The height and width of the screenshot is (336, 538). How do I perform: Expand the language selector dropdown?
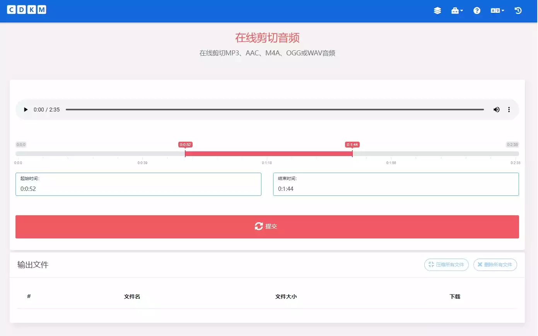[x=497, y=11]
